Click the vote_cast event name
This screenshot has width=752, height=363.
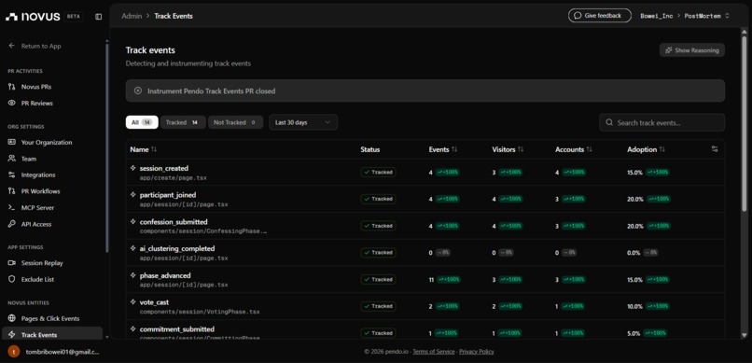point(154,302)
